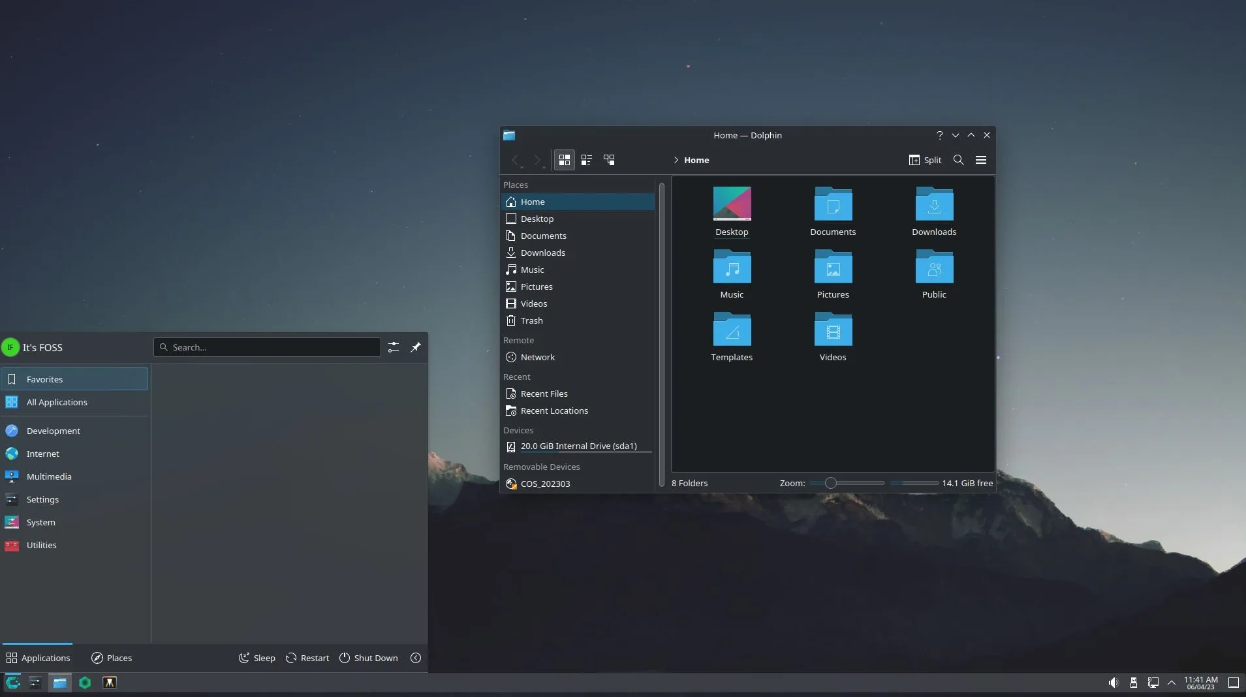
Task: Click Shut Down in the launcher
Action: click(x=369, y=658)
